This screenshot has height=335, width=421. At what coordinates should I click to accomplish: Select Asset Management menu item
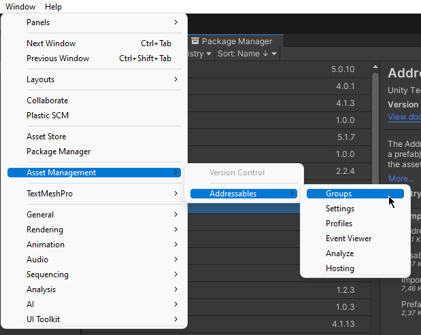point(95,173)
